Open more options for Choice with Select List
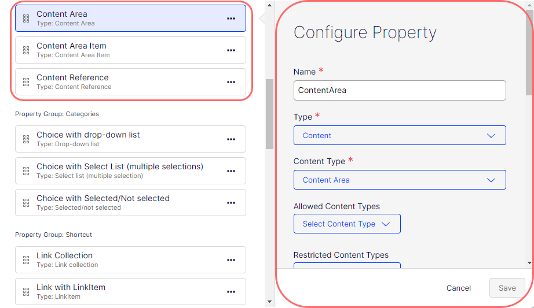 231,171
